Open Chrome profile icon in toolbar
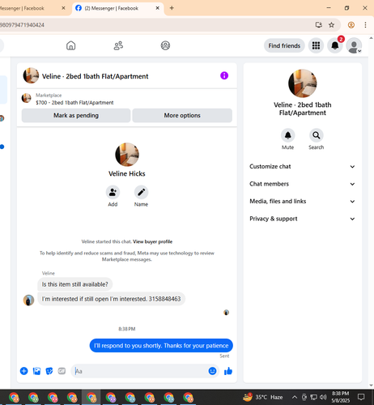Image resolution: width=374 pixels, height=405 pixels. 351,25
